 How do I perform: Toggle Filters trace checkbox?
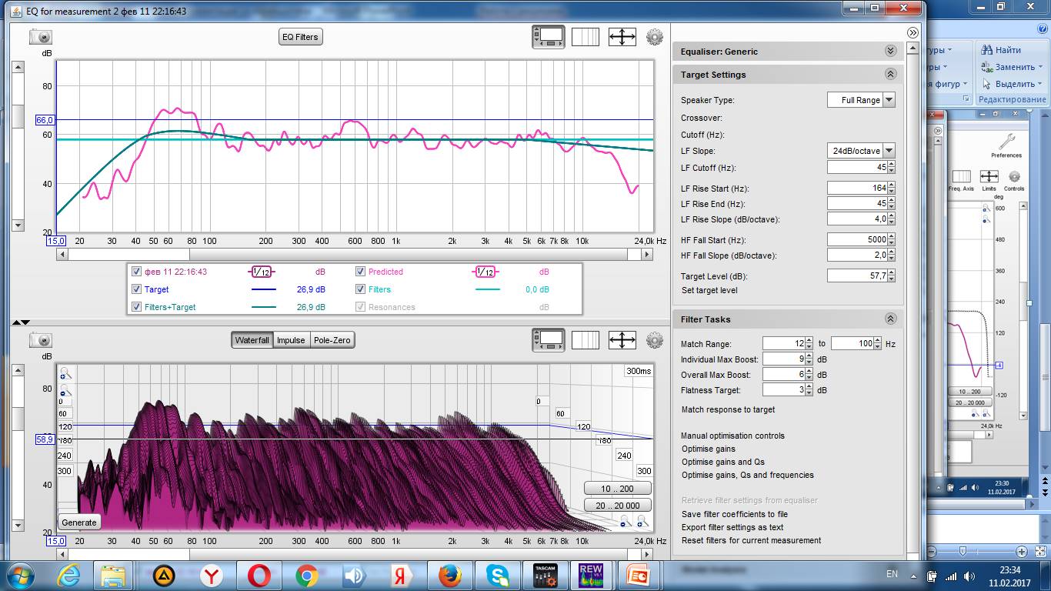point(360,289)
